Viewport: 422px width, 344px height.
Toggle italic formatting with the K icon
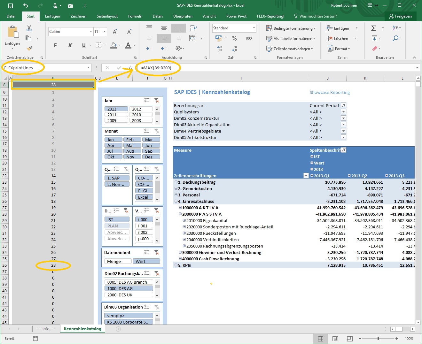tap(70, 45)
